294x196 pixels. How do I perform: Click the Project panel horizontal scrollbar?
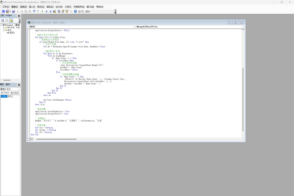click(7, 80)
